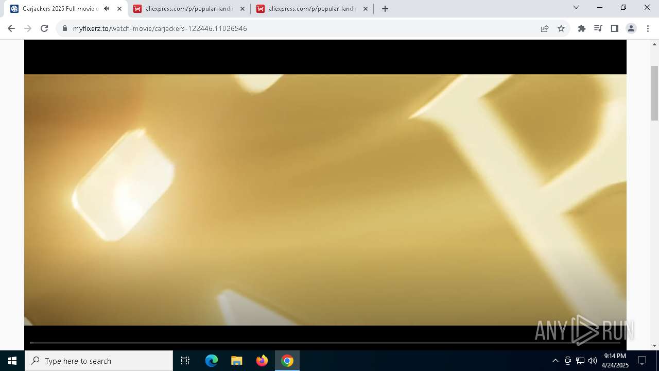
Task: Open the Extensions puzzle menu
Action: (582, 28)
